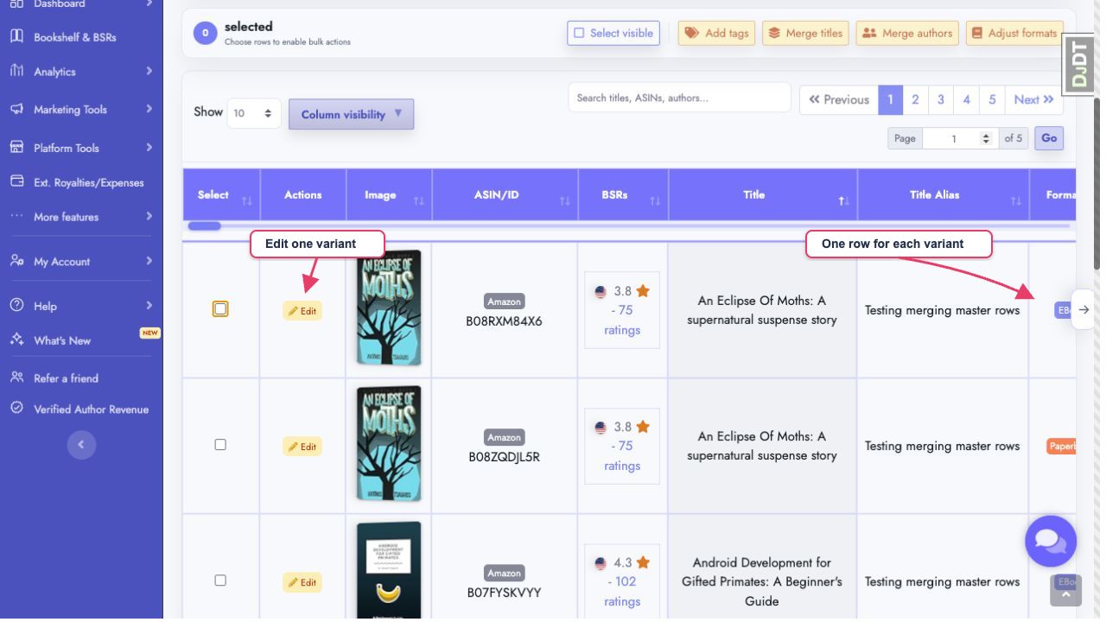1106x622 pixels.
Task: Click Adjust formats button
Action: [1014, 33]
